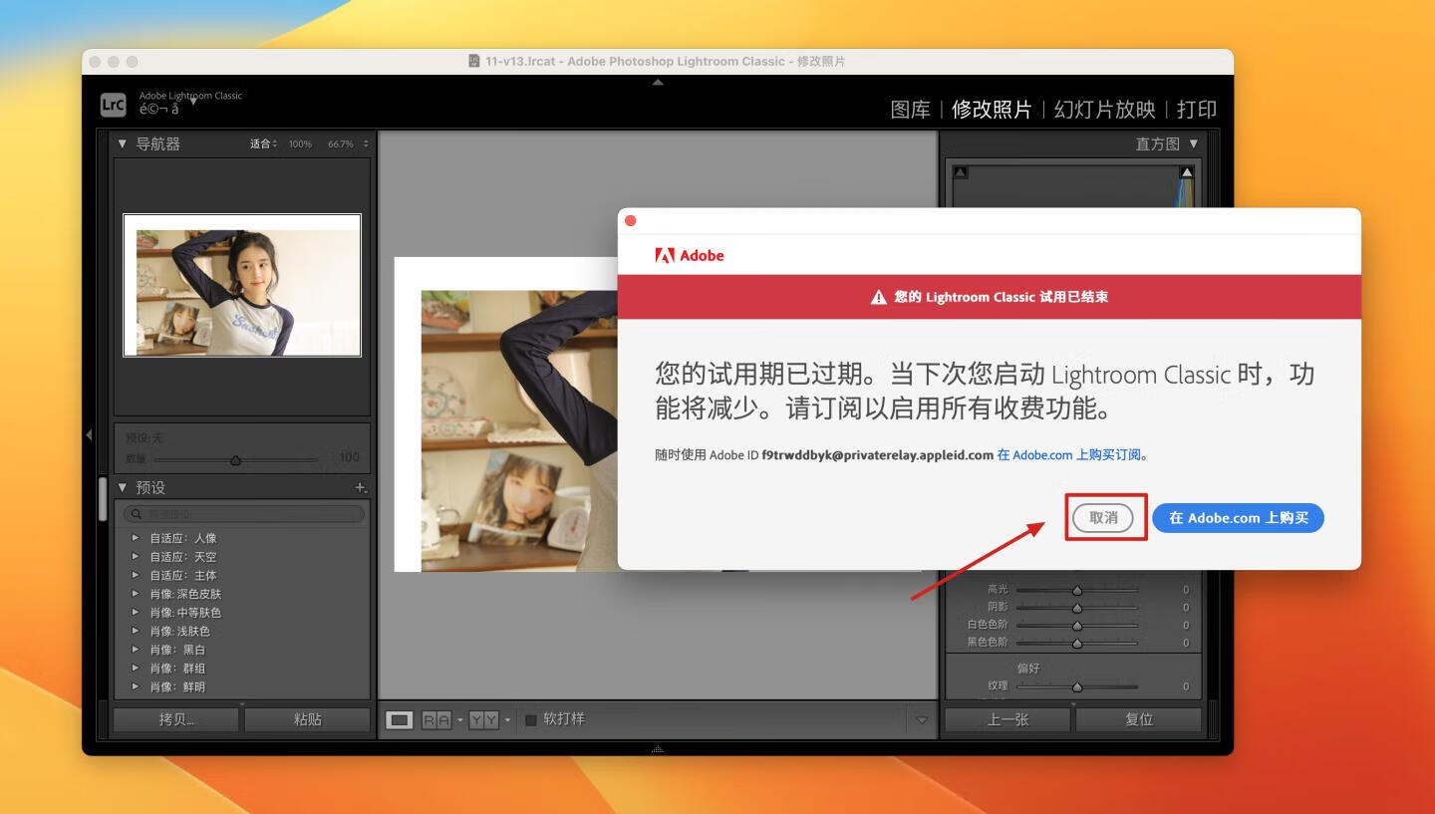Click the 取消 cancel button in dialog
1435x814 pixels.
1103,518
